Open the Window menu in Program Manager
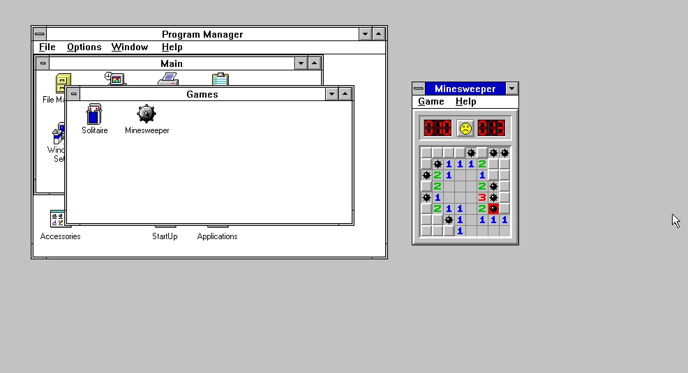 (x=130, y=47)
